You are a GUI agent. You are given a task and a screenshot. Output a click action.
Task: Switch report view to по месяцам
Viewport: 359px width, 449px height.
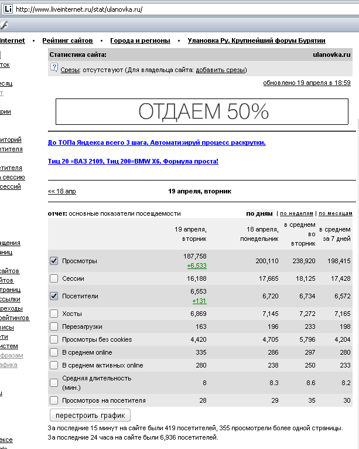336,214
